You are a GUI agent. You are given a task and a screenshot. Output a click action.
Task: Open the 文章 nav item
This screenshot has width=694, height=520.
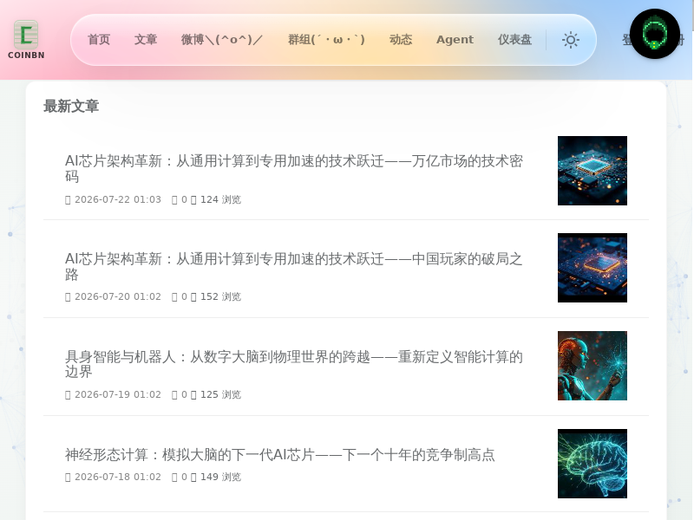point(146,40)
